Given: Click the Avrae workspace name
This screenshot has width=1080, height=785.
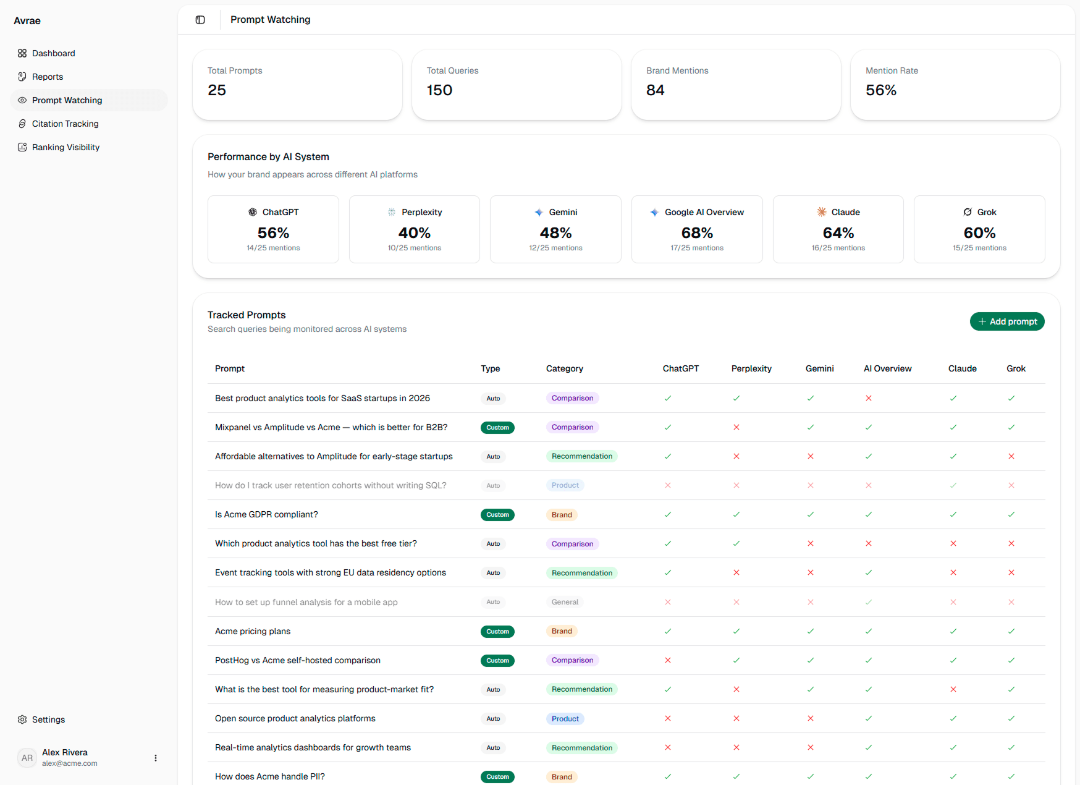Looking at the screenshot, I should point(27,20).
